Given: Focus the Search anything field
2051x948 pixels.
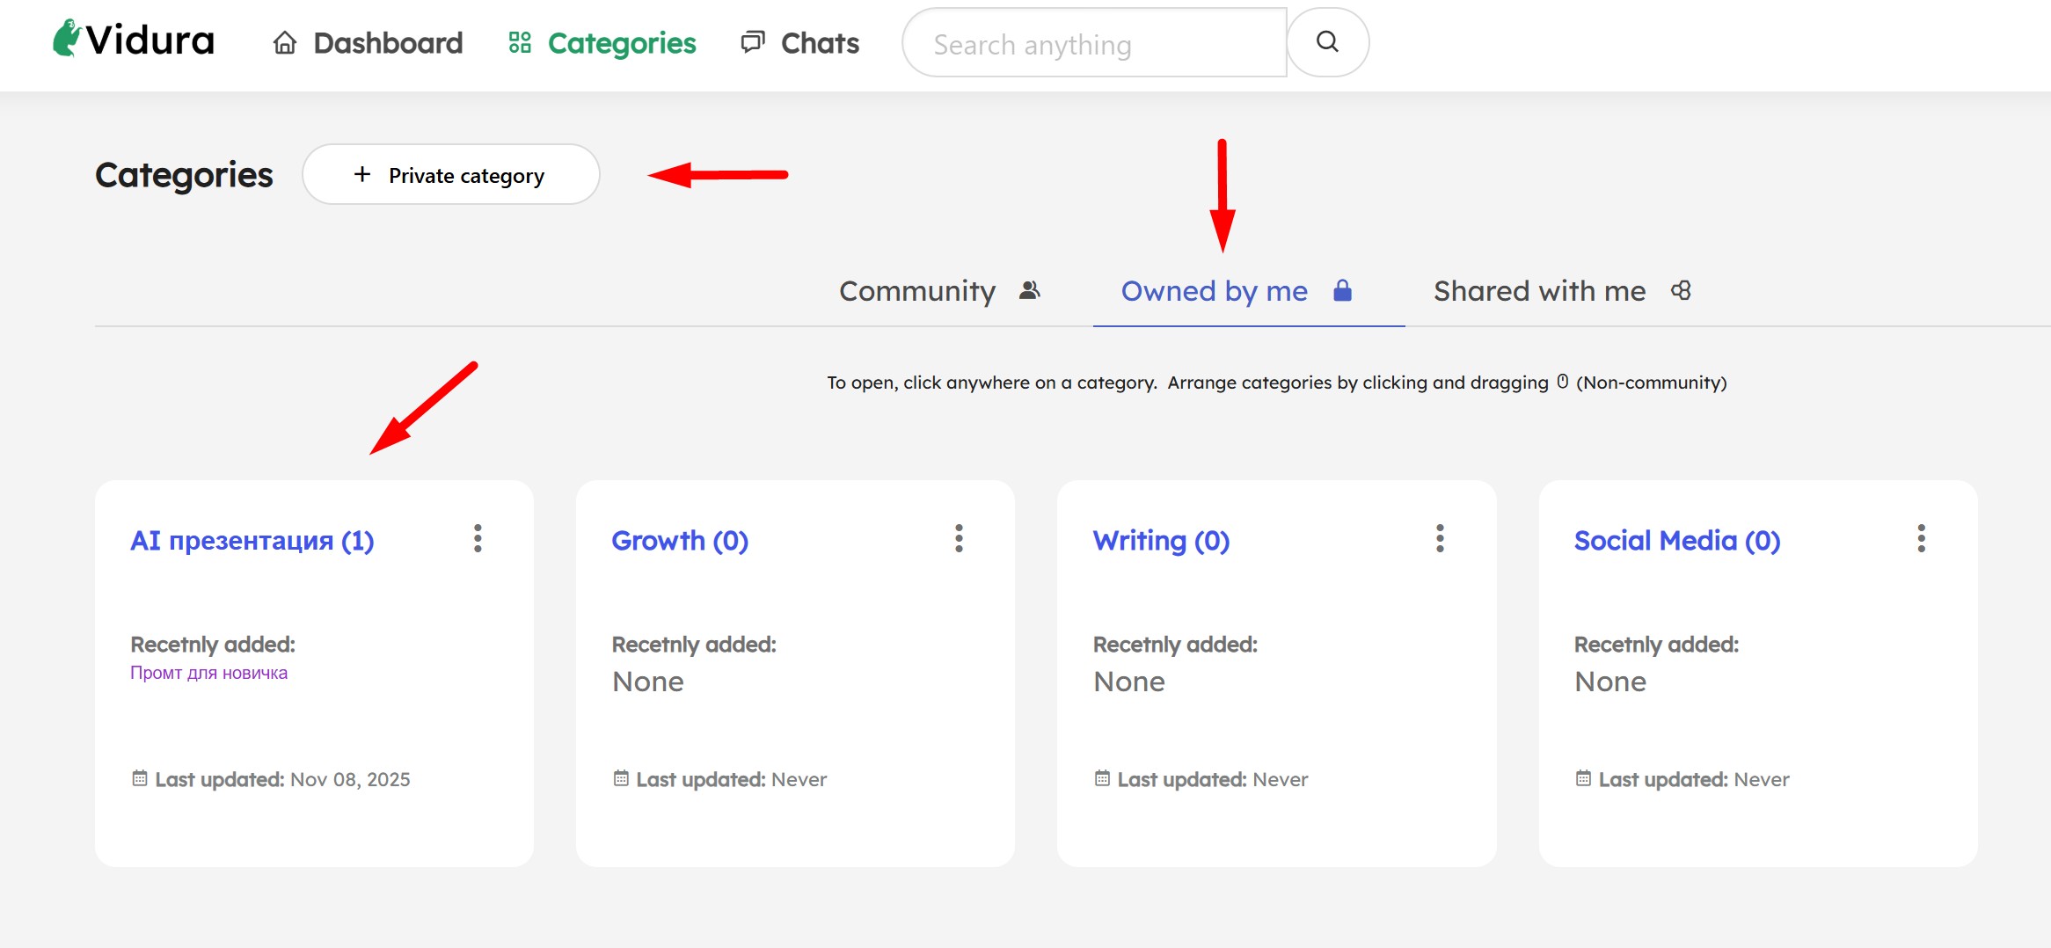Looking at the screenshot, I should (1093, 43).
